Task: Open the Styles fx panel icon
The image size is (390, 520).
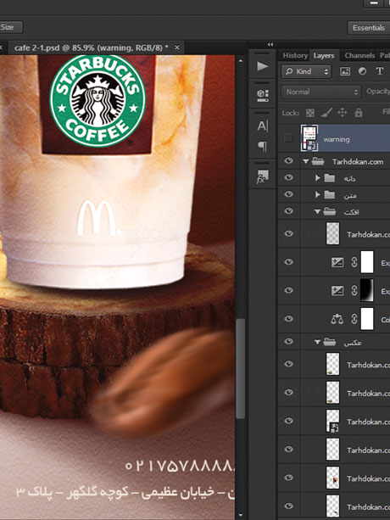Action: (x=263, y=177)
